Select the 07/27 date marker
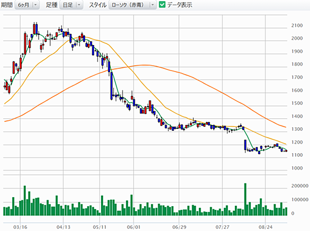 pos(222,227)
